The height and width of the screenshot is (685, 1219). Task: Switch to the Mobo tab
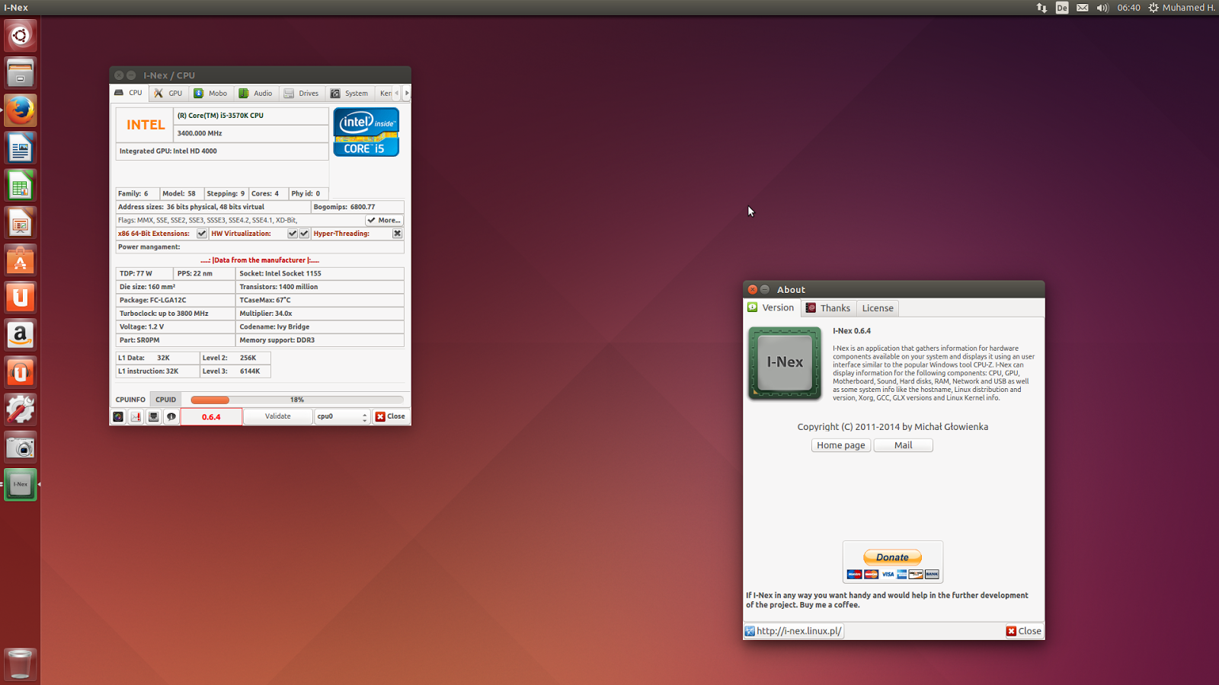coord(211,94)
